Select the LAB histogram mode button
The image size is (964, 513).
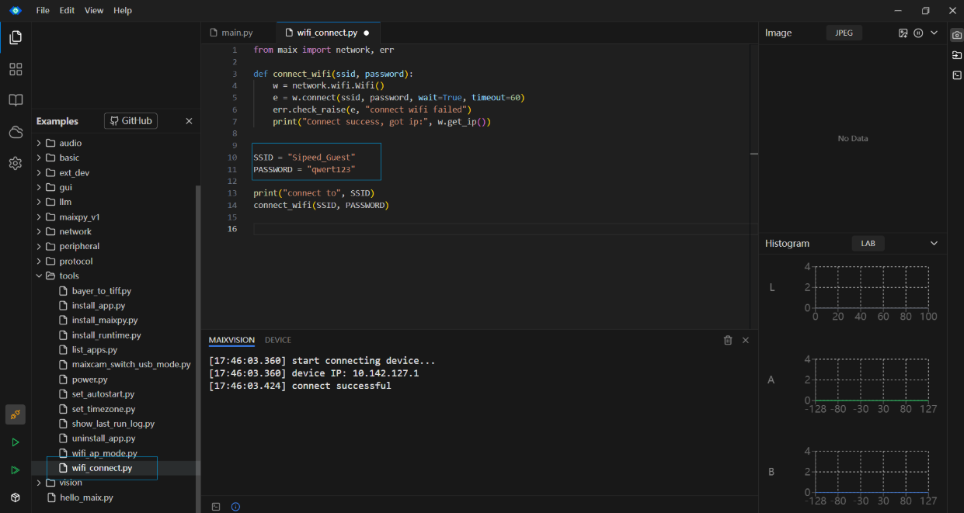pos(868,244)
